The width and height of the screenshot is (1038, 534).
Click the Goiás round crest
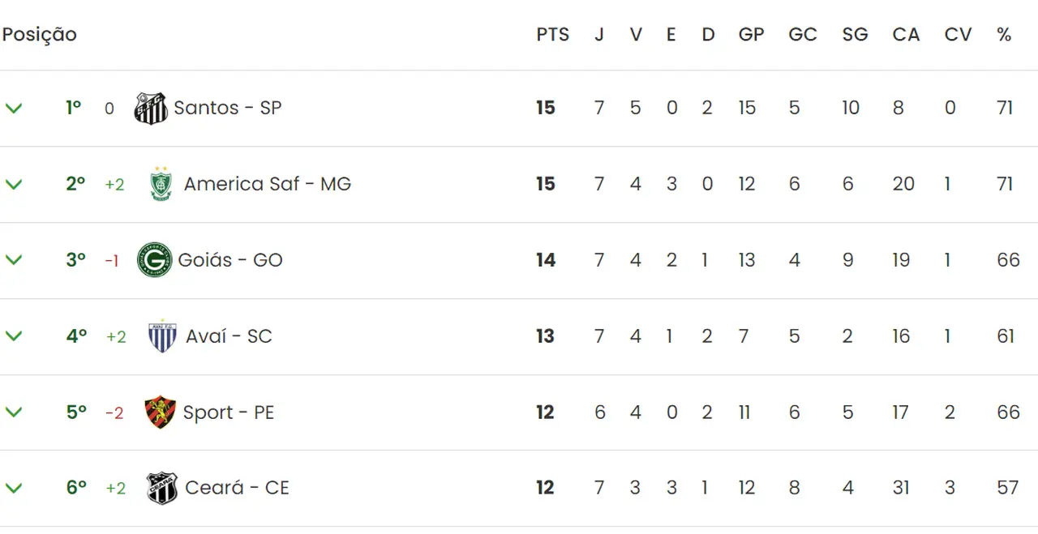[x=154, y=260]
